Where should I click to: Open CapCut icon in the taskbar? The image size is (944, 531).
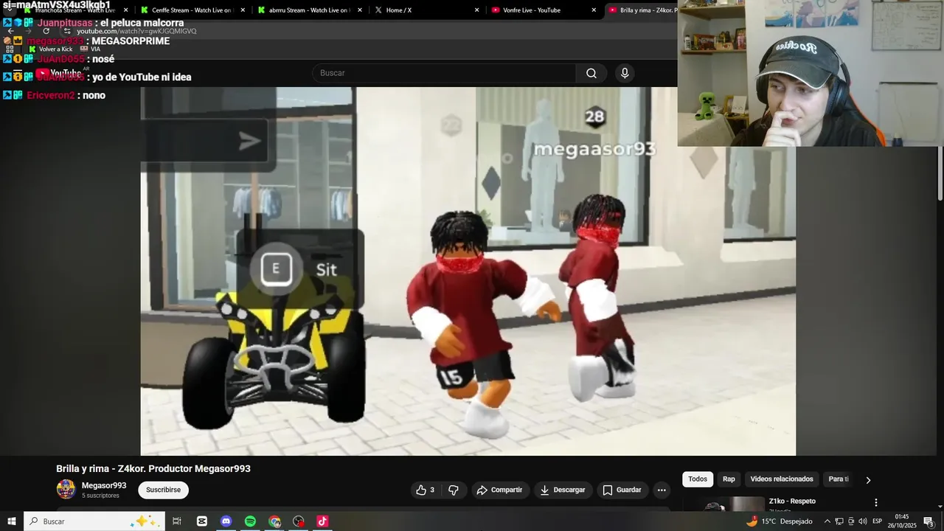tap(202, 521)
